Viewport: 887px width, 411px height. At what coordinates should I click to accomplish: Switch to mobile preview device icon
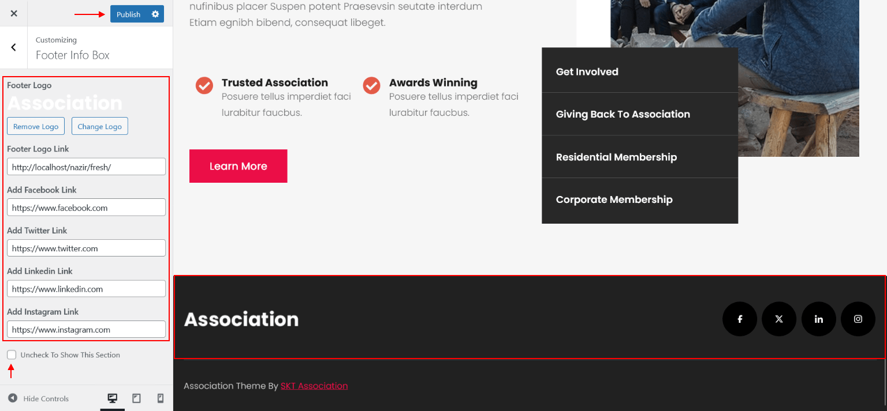click(161, 398)
